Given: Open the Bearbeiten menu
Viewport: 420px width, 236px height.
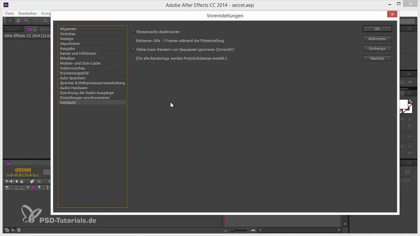Looking at the screenshot, I should (28, 13).
